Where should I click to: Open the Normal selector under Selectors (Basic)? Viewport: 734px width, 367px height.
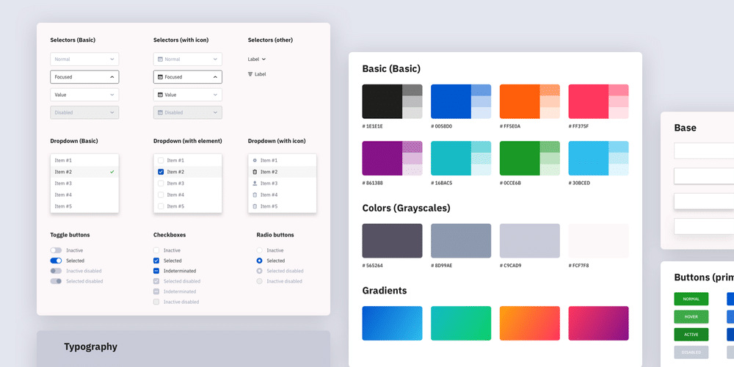(84, 59)
